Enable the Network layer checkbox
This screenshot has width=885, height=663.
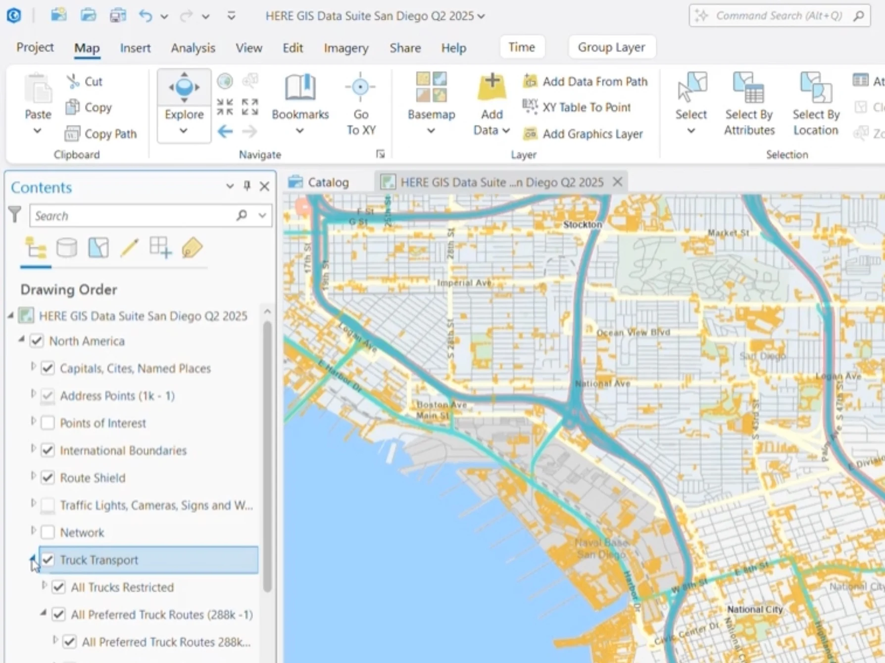(x=48, y=532)
